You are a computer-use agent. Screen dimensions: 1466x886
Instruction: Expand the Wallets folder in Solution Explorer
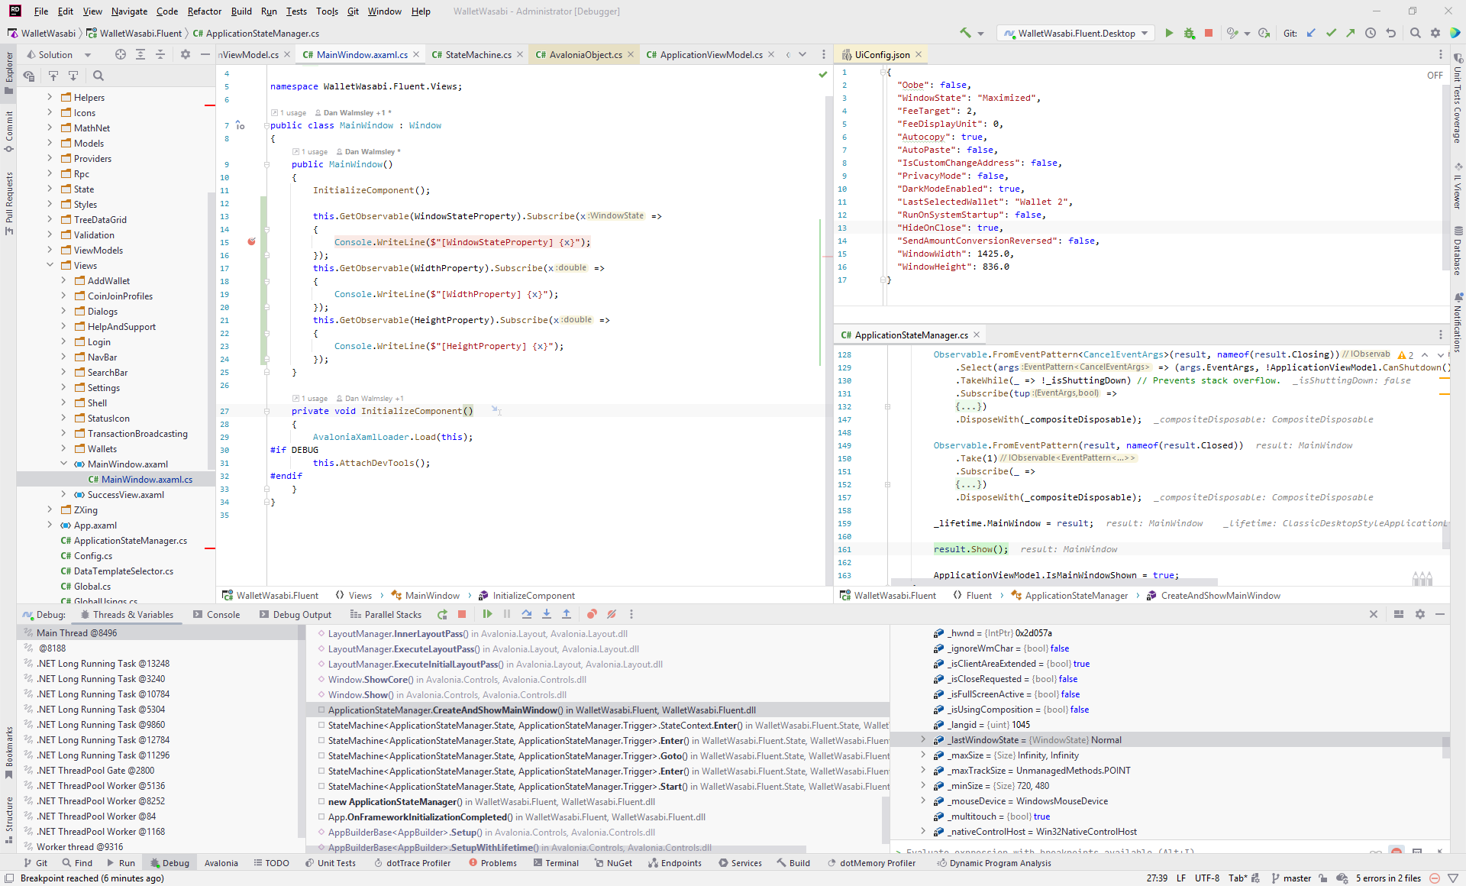click(x=65, y=448)
